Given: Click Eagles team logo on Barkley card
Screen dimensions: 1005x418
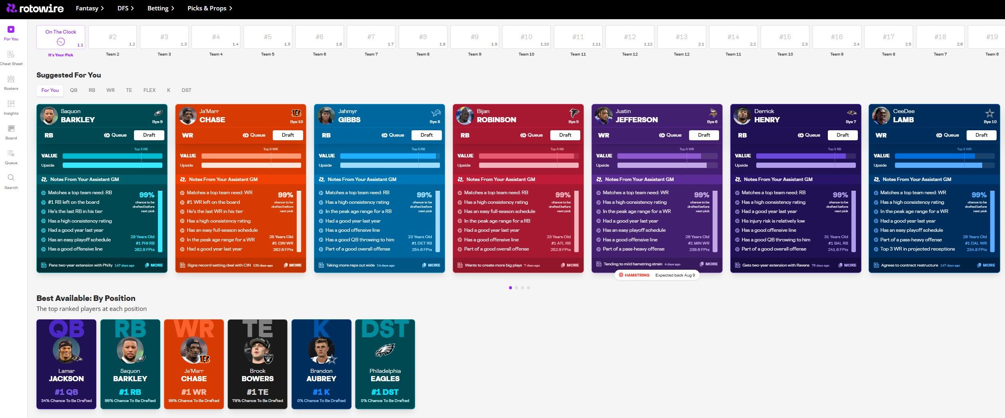Looking at the screenshot, I should click(158, 113).
